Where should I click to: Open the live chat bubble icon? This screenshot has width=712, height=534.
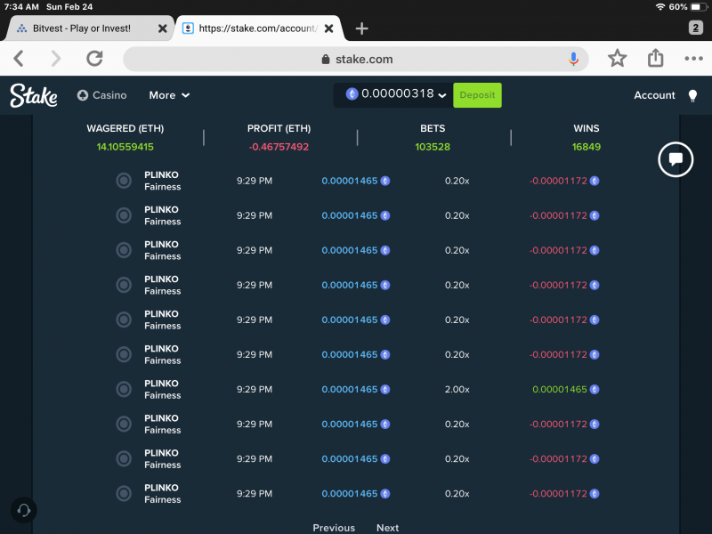[x=676, y=159]
